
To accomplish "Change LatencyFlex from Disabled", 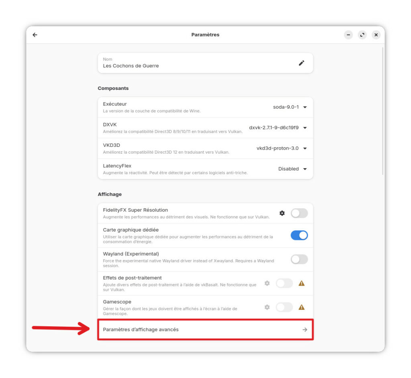I will pos(293,169).
